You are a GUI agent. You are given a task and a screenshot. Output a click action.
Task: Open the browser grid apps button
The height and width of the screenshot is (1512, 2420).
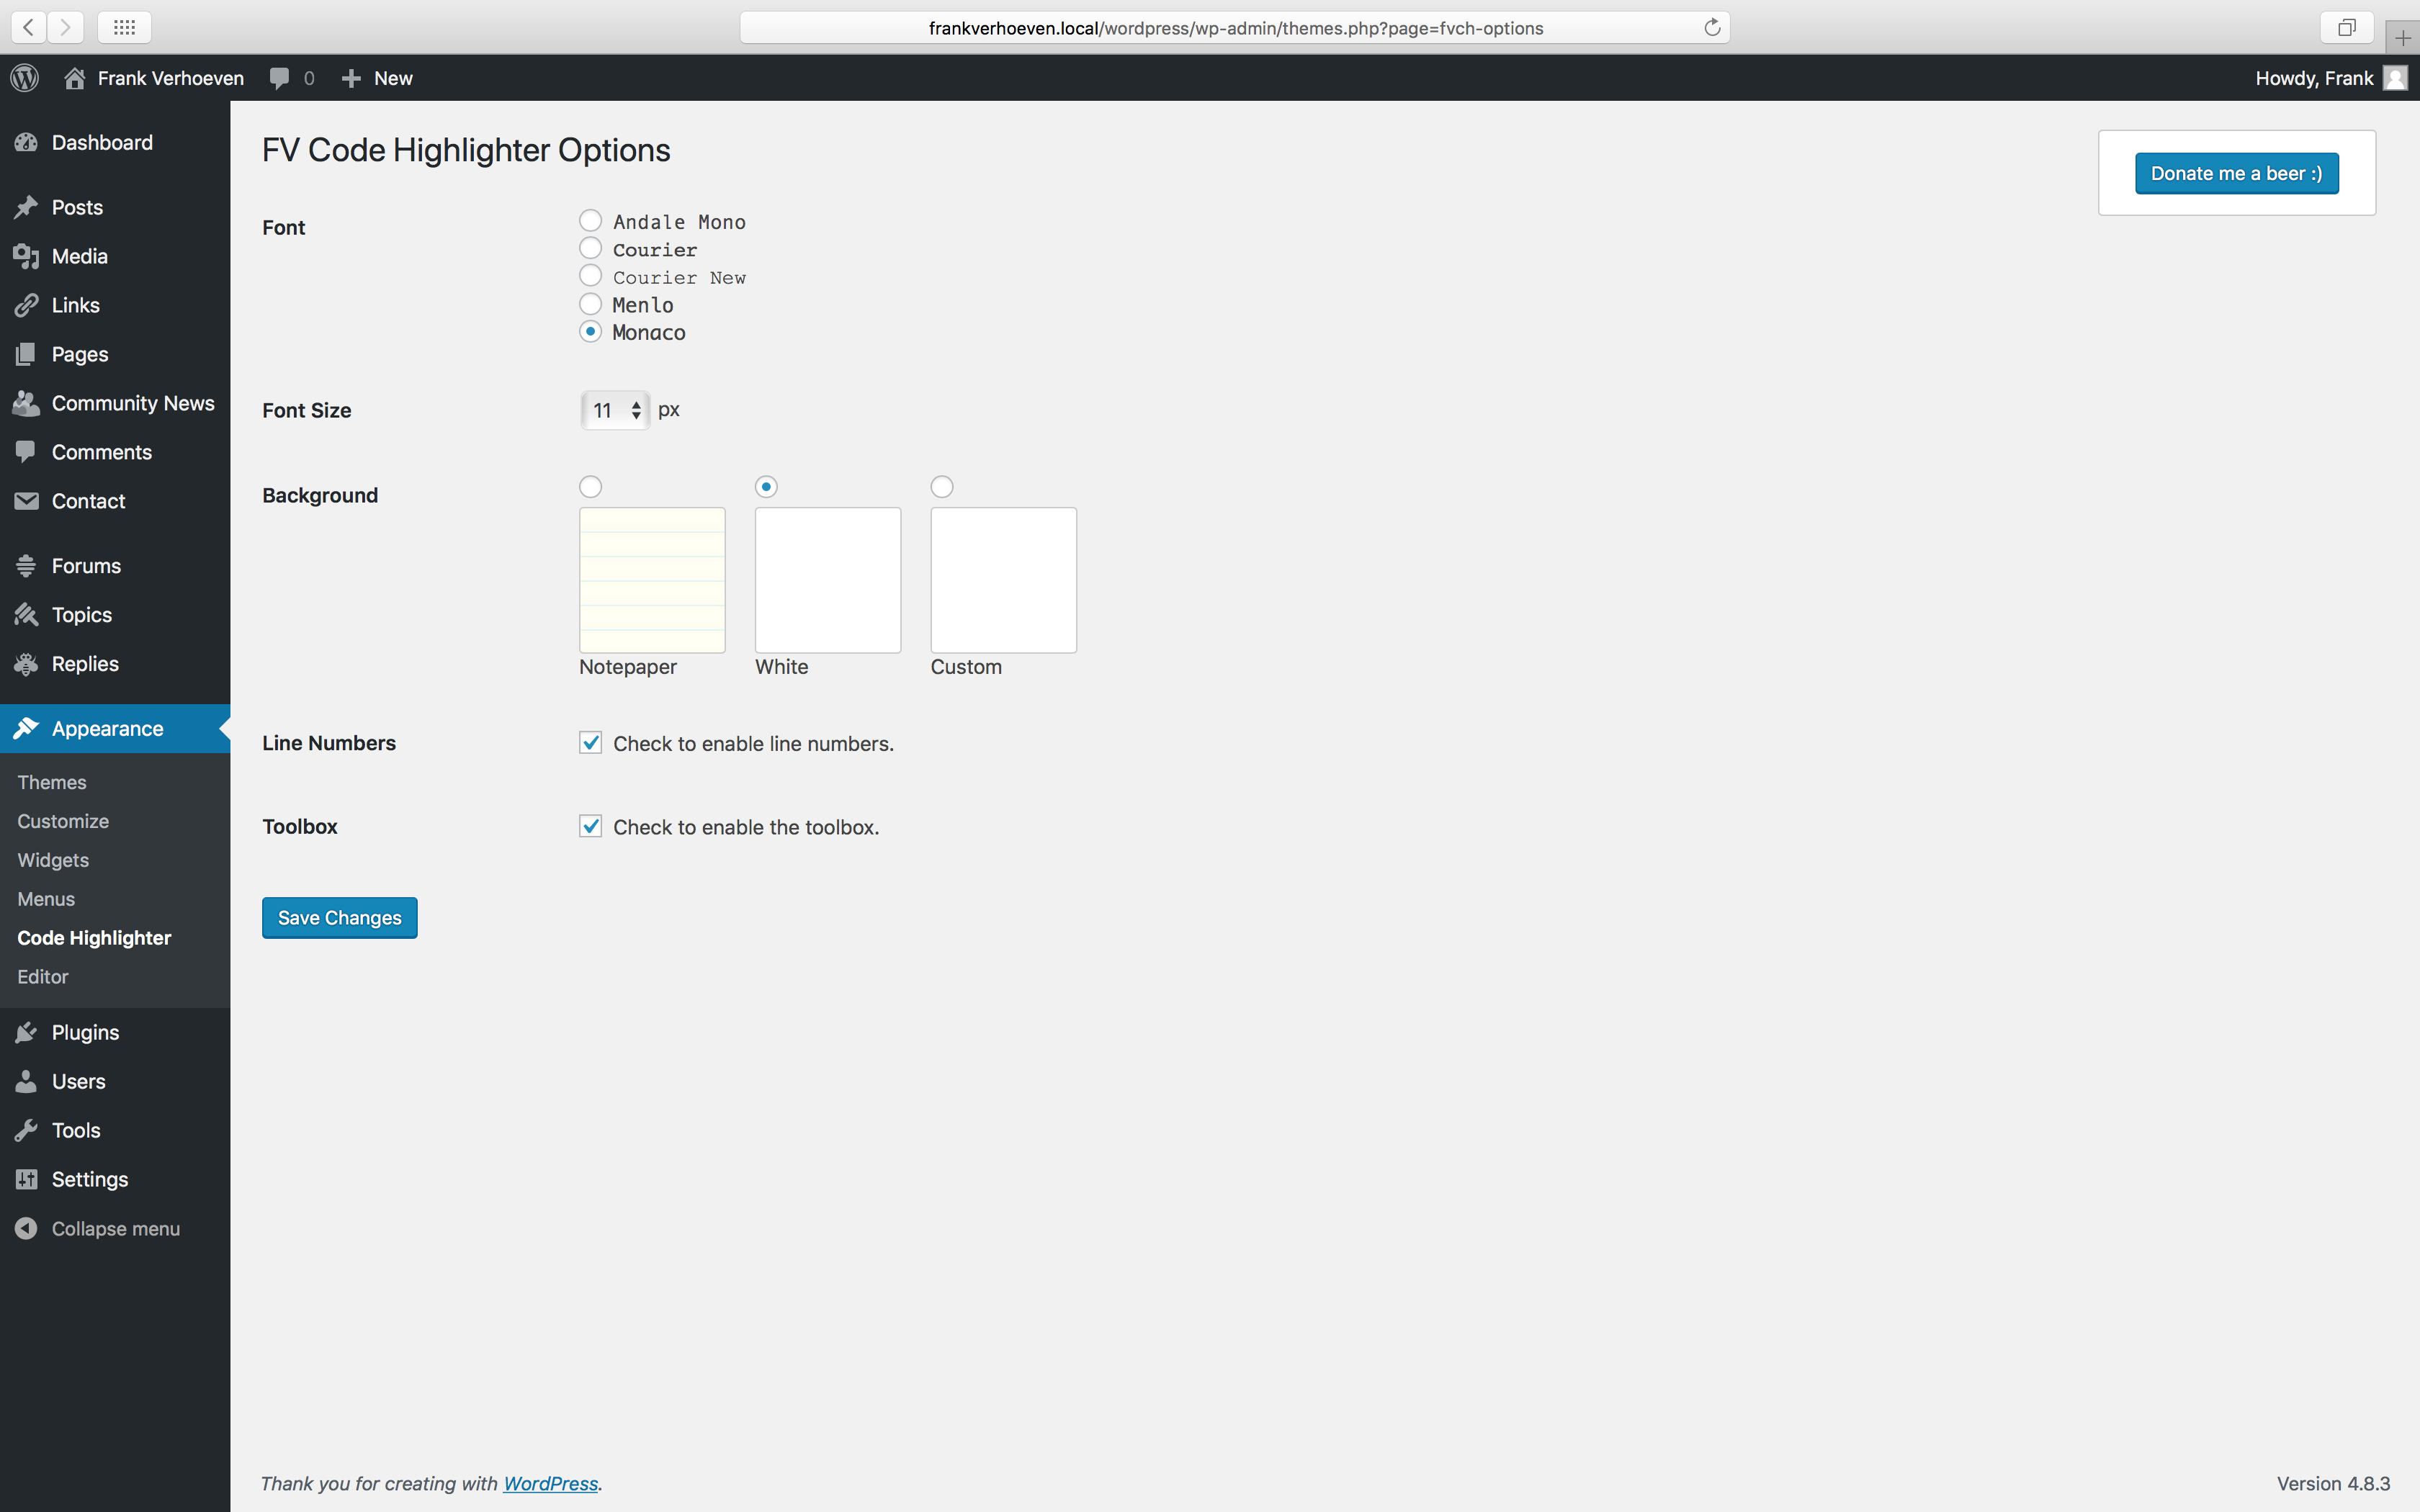[x=124, y=27]
